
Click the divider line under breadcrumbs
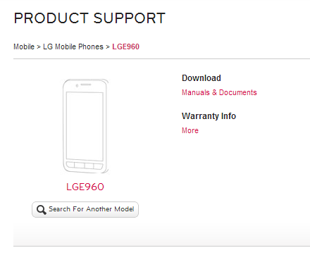tap(161, 59)
